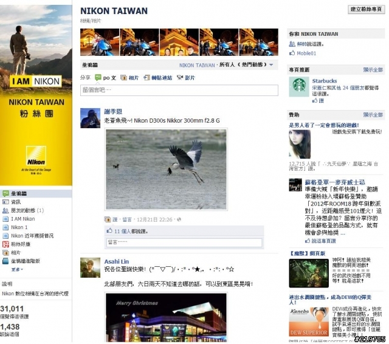389x344 pixels.
Task: Click the thumbs-up under Starbucks recommendation
Action: [x=315, y=100]
